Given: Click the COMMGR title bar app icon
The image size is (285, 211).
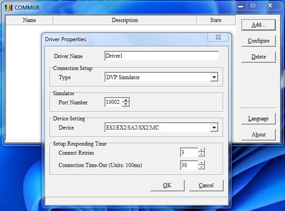Looking at the screenshot, I should 8,7.
